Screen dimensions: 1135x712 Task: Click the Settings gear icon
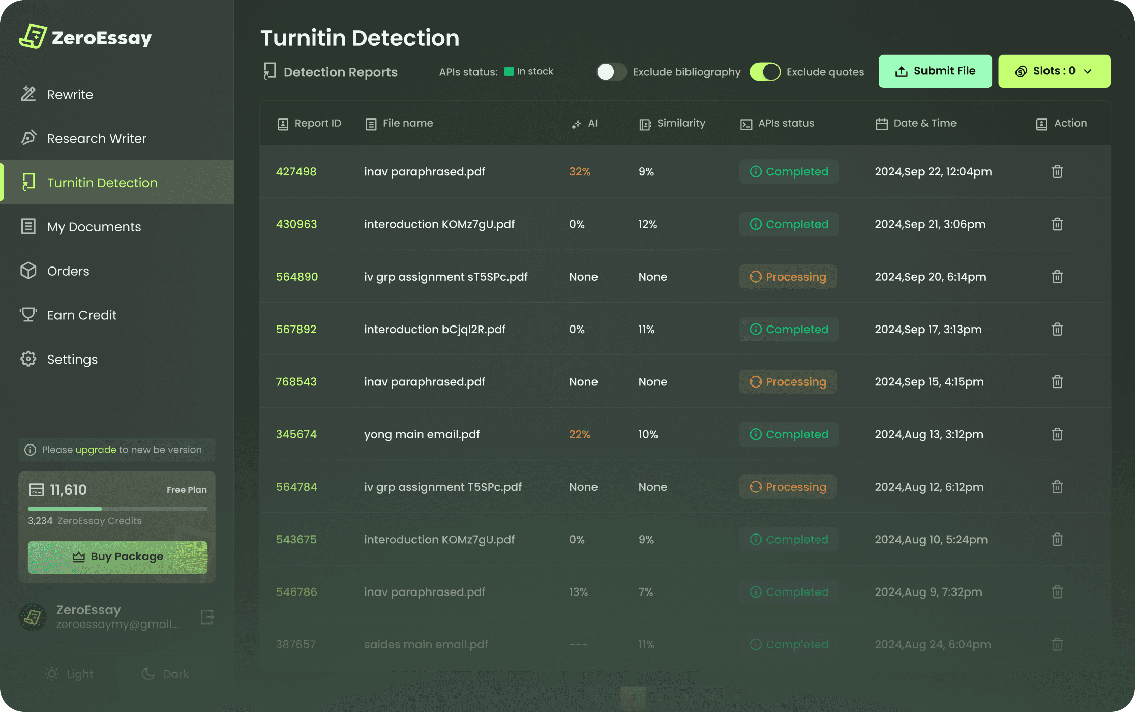[x=28, y=359]
